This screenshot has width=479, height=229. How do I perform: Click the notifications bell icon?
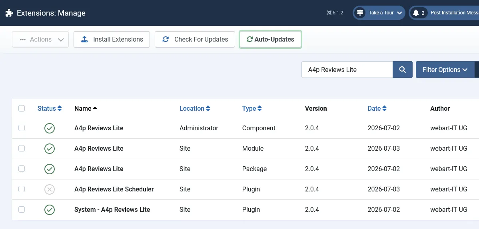[416, 13]
